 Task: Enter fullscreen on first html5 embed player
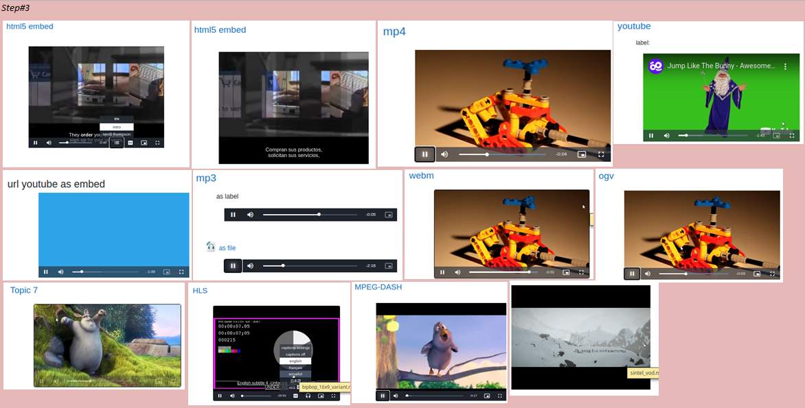coord(157,143)
